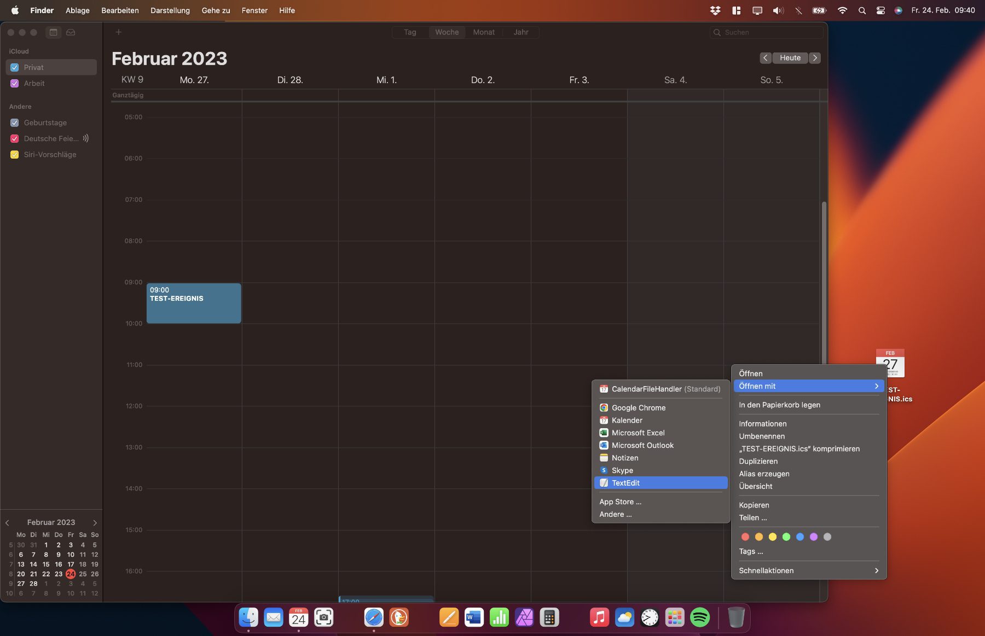Switch to Jahr view tab
Viewport: 985px width, 636px height.
tap(521, 32)
